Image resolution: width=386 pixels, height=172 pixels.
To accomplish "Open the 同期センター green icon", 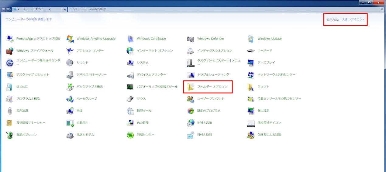I will pos(130,135).
